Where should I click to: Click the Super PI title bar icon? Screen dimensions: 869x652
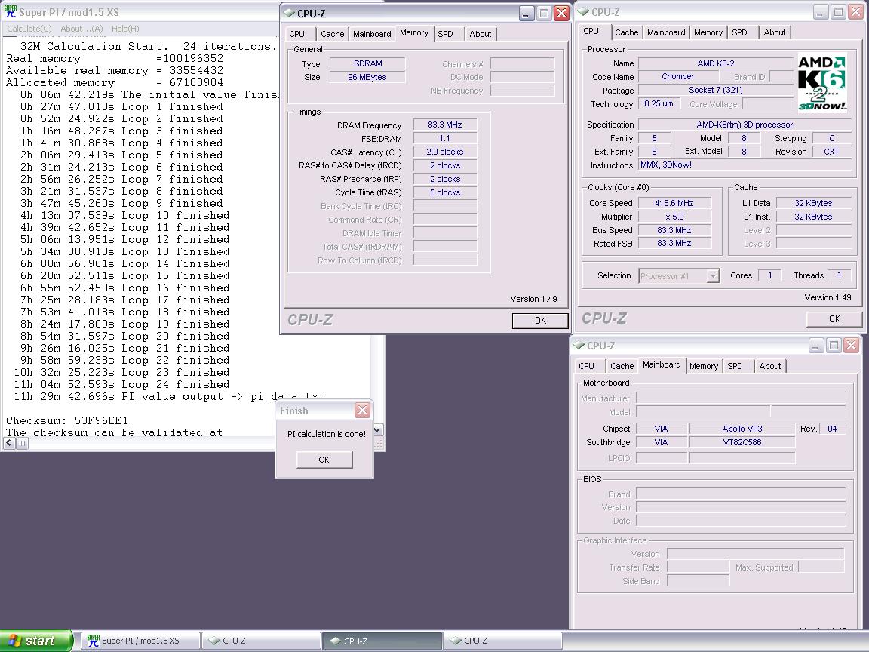[x=10, y=11]
